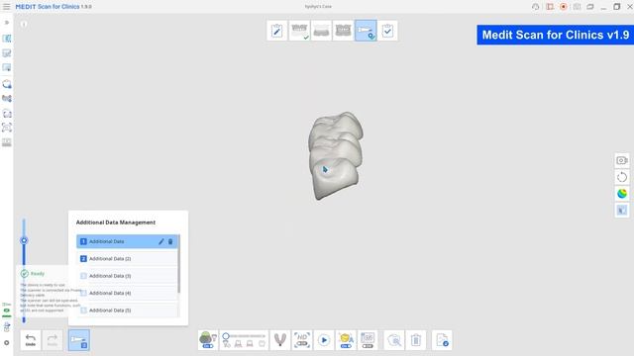
Task: Go to the confirm stage with checkmark clipboard
Action: tap(387, 31)
